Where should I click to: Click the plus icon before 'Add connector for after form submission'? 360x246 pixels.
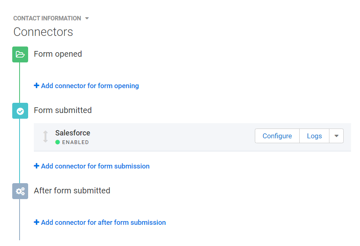(36, 222)
